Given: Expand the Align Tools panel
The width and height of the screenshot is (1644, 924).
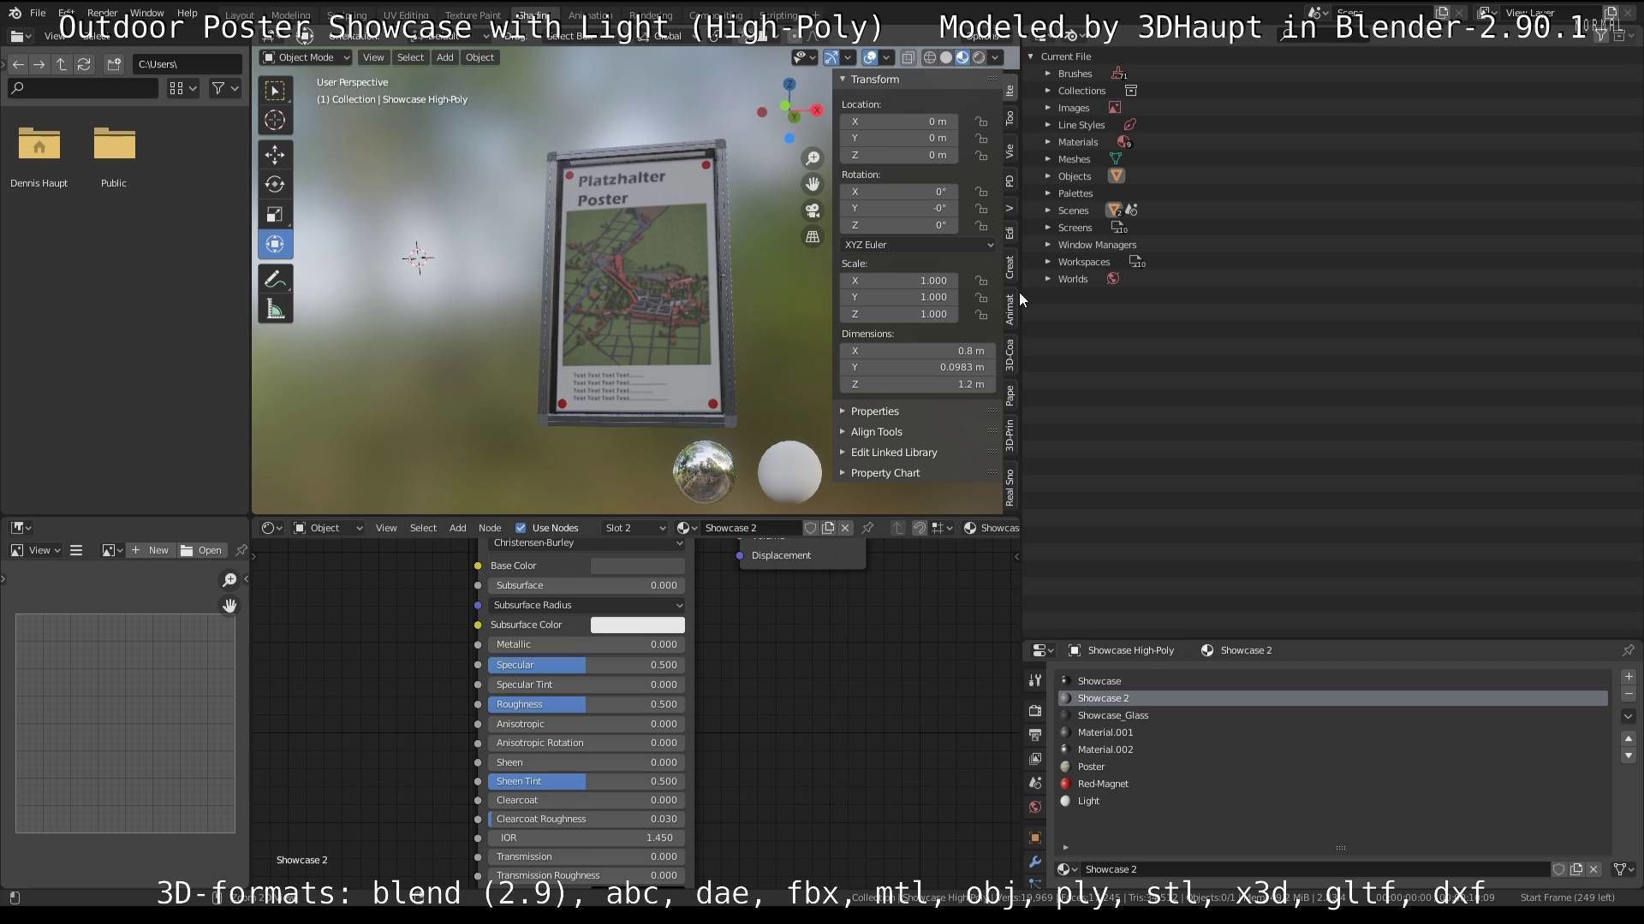Looking at the screenshot, I should (876, 432).
